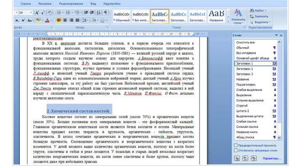Click the numbered list icon
This screenshot has height=167, width=302.
coord(68,13)
